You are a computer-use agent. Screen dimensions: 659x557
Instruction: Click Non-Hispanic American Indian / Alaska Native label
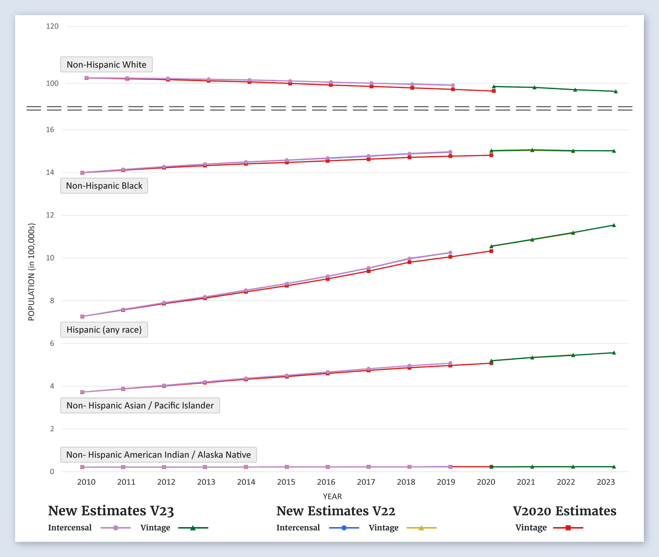[158, 455]
